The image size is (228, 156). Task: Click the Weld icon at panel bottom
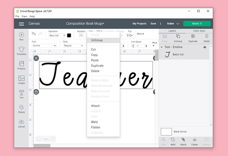click(x=173, y=140)
